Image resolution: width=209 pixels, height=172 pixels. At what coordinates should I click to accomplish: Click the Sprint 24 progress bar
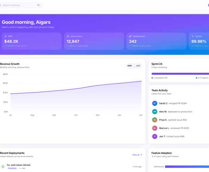click(180, 74)
